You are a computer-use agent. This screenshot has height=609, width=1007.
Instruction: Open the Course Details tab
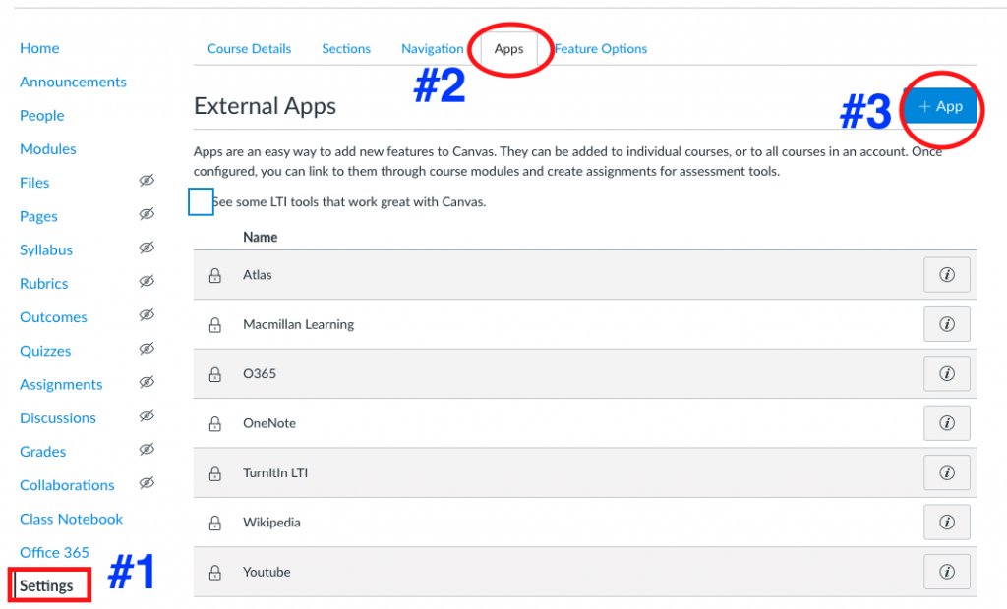tap(249, 49)
